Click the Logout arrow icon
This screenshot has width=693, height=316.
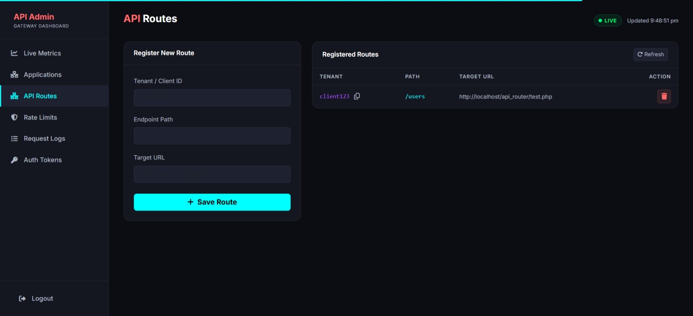(x=22, y=298)
